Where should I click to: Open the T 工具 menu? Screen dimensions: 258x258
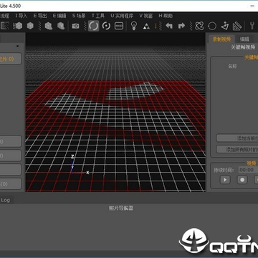98,16
